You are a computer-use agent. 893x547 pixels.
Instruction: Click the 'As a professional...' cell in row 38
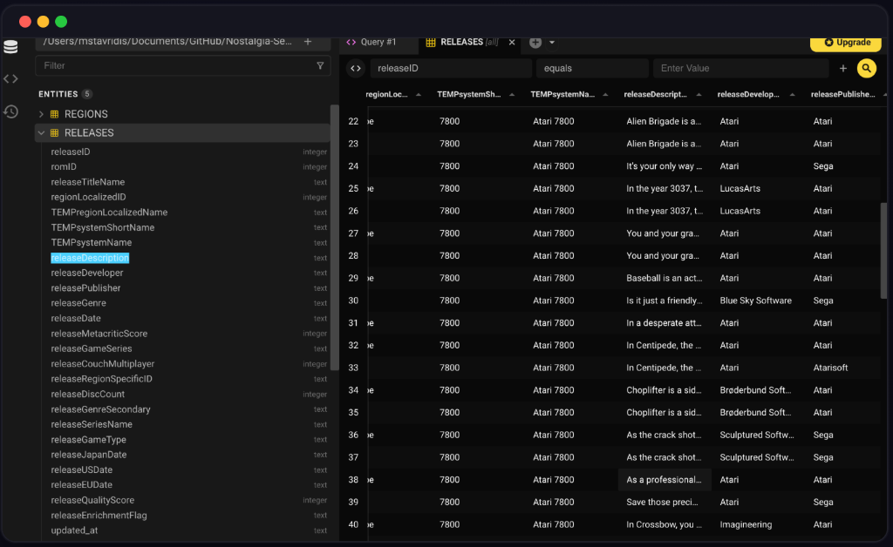pyautogui.click(x=664, y=479)
